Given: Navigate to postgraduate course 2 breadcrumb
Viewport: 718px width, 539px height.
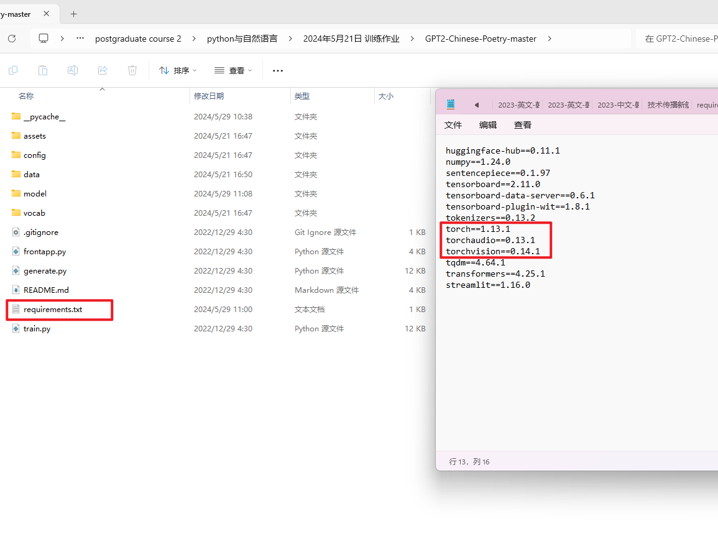Looking at the screenshot, I should click(138, 39).
